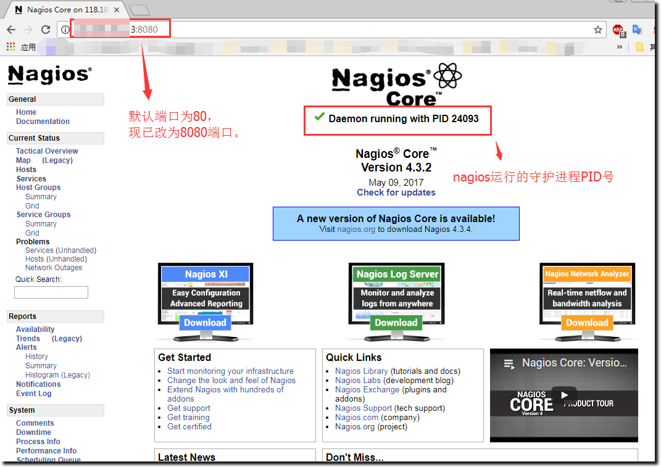
Task: Open the Event Log
Action: point(34,394)
